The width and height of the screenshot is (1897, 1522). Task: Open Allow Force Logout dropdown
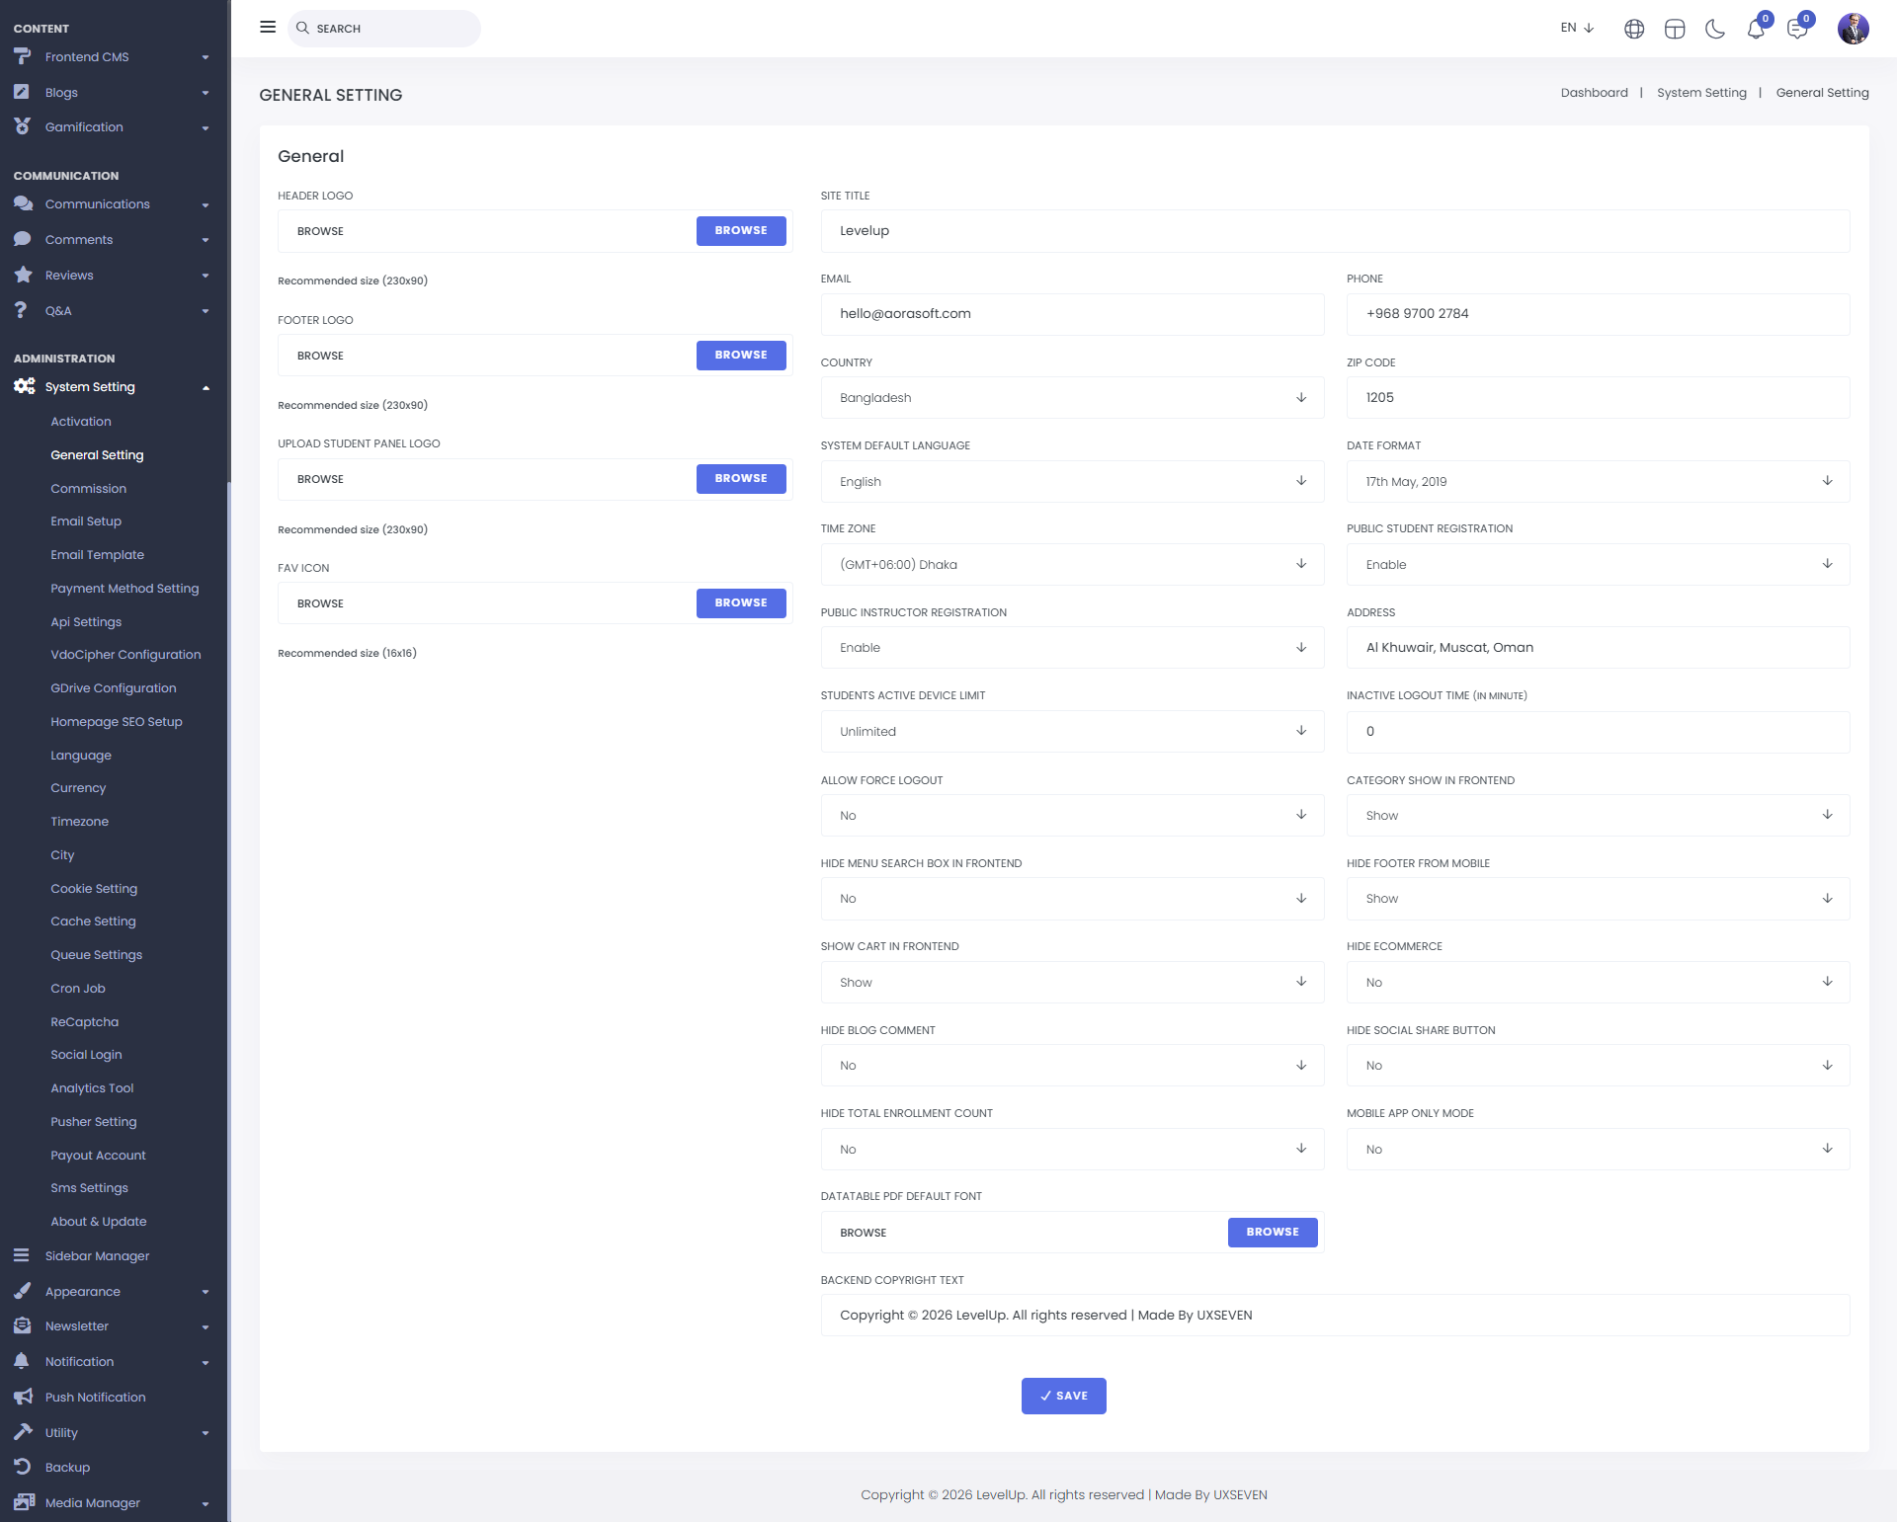pyautogui.click(x=1072, y=816)
